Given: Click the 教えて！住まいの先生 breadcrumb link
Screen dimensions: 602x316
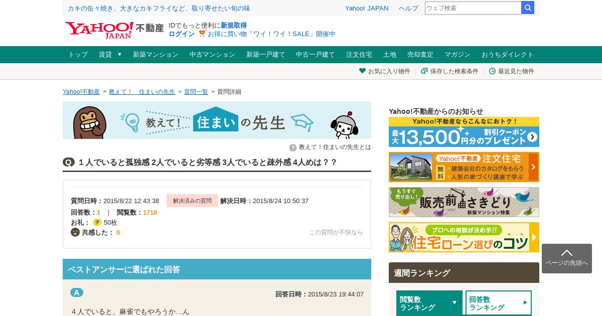Looking at the screenshot, I should click(142, 92).
